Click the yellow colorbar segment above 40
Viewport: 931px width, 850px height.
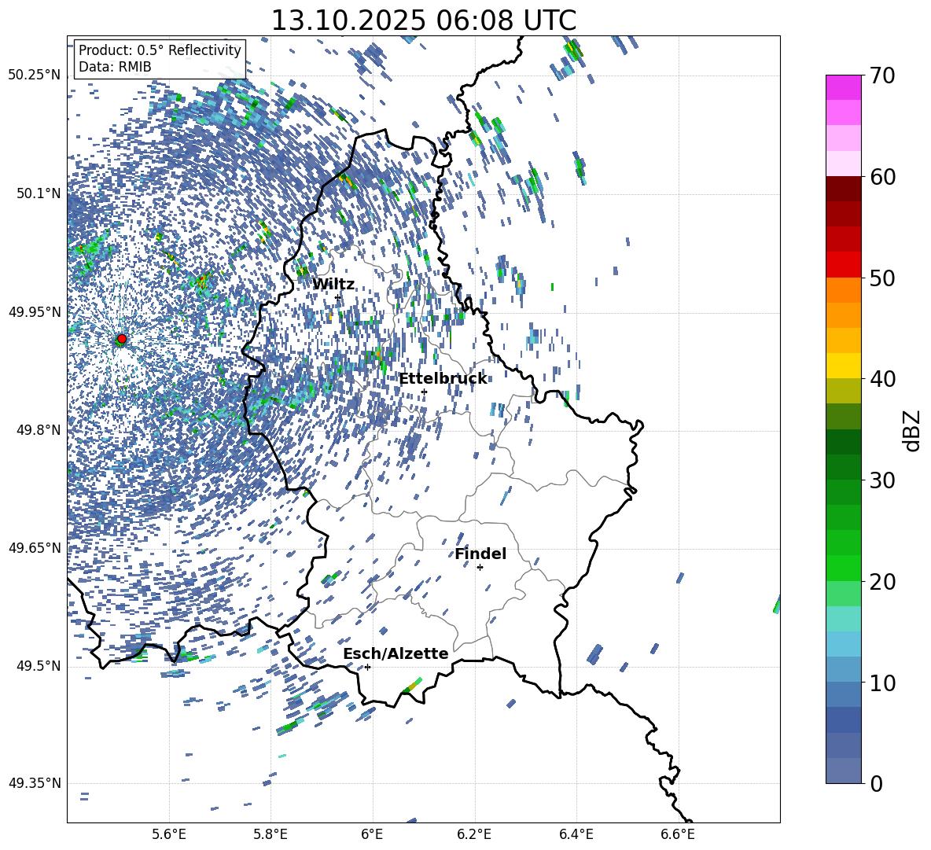844,365
